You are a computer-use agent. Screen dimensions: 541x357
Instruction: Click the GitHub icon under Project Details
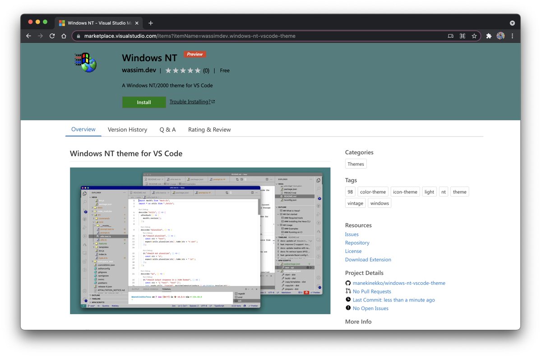(x=348, y=283)
